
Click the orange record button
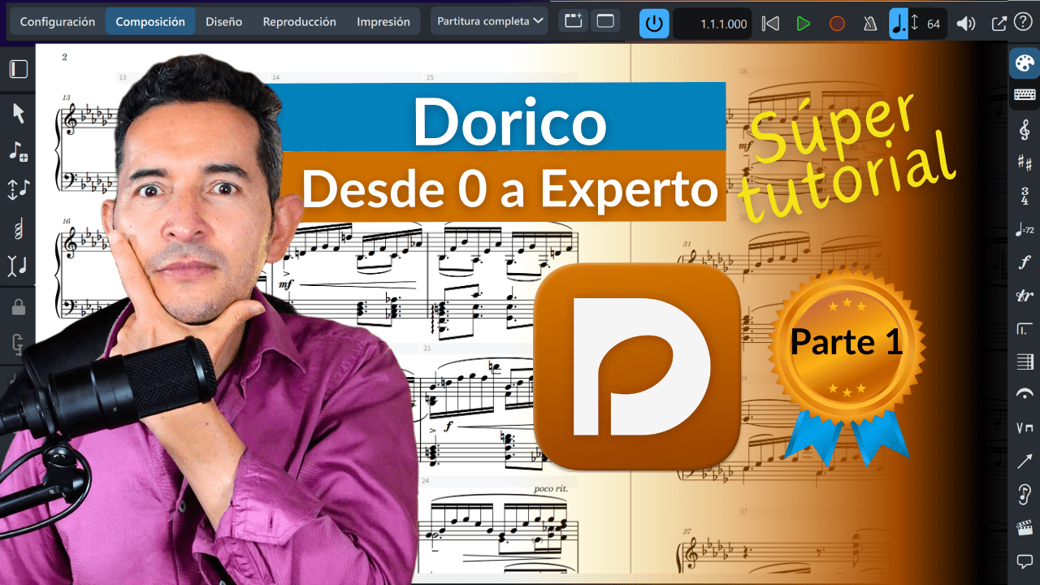[837, 24]
